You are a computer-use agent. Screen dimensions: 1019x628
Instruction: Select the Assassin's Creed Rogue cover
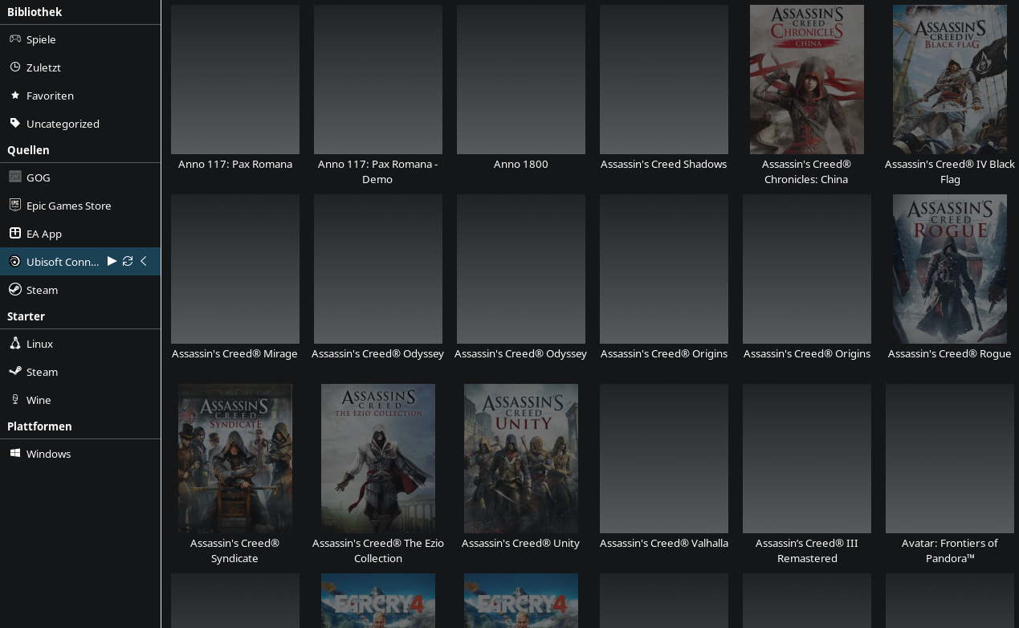(950, 269)
